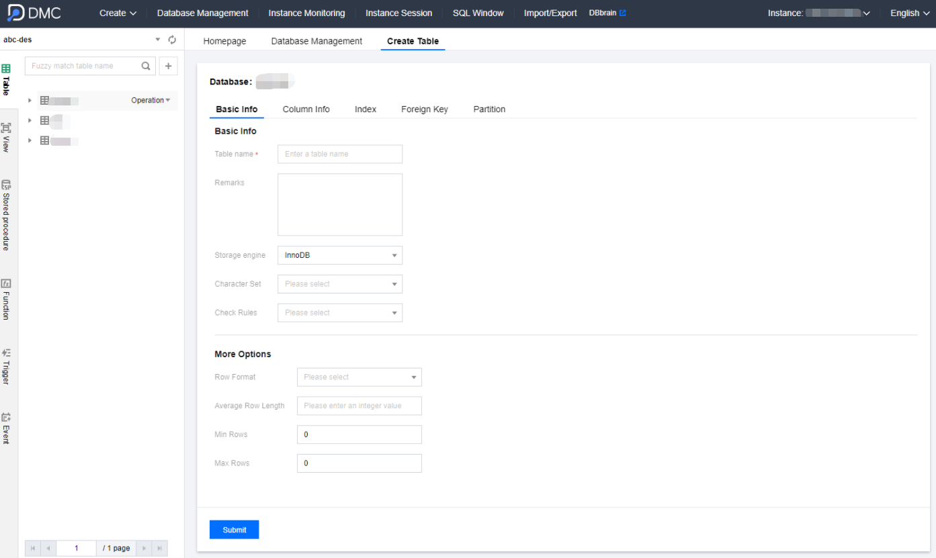Click the search magnifier icon
The width and height of the screenshot is (936, 558).
[146, 66]
